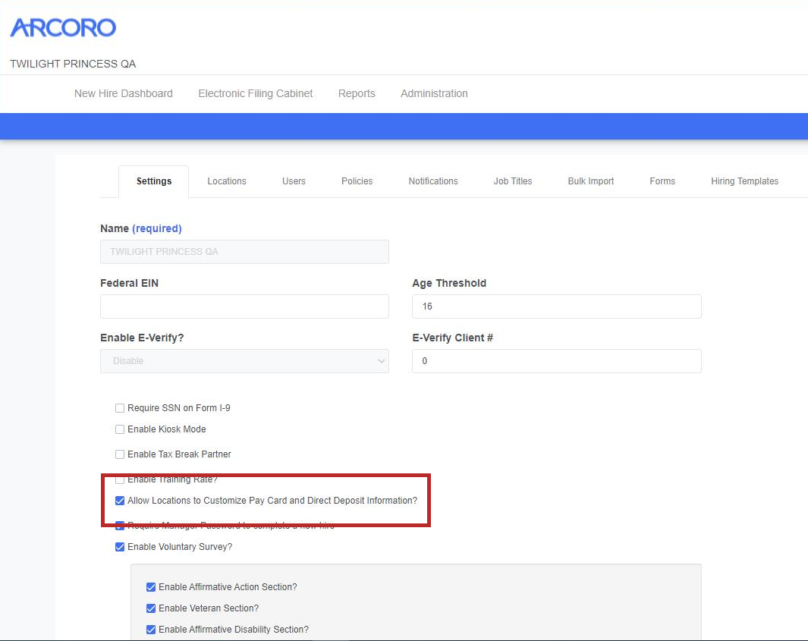Select the Job Titles tab
Viewport: 808px width, 641px height.
[x=513, y=181]
